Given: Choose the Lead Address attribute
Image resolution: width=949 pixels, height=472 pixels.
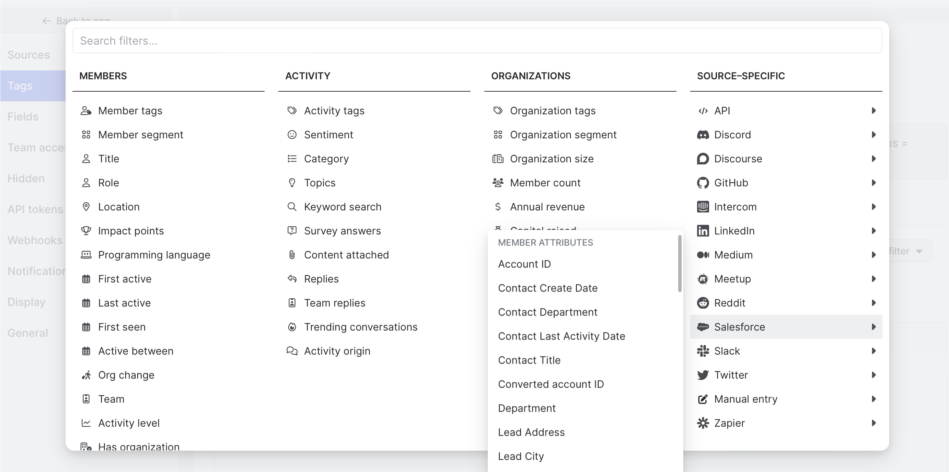Looking at the screenshot, I should (x=531, y=432).
